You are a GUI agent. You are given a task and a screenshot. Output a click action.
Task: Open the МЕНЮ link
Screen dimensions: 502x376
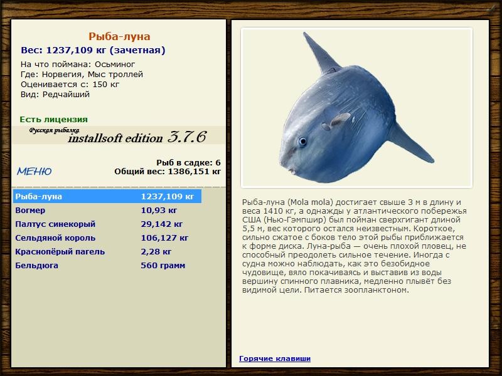pyautogui.click(x=35, y=171)
